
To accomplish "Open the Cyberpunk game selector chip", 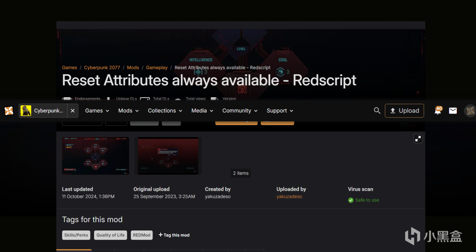I will click(x=43, y=111).
